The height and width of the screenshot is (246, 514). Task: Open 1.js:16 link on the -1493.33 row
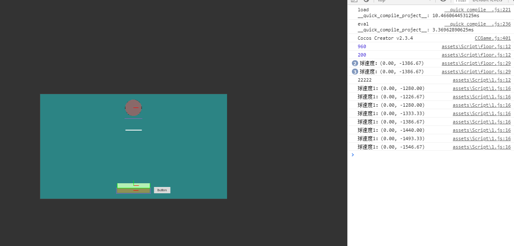tap(482, 138)
